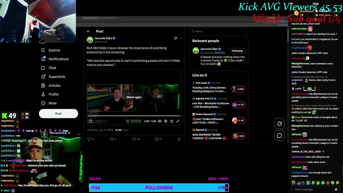Click Watch again on the video
Image resolution: width=343 pixels, height=193 pixels.
coord(134,97)
